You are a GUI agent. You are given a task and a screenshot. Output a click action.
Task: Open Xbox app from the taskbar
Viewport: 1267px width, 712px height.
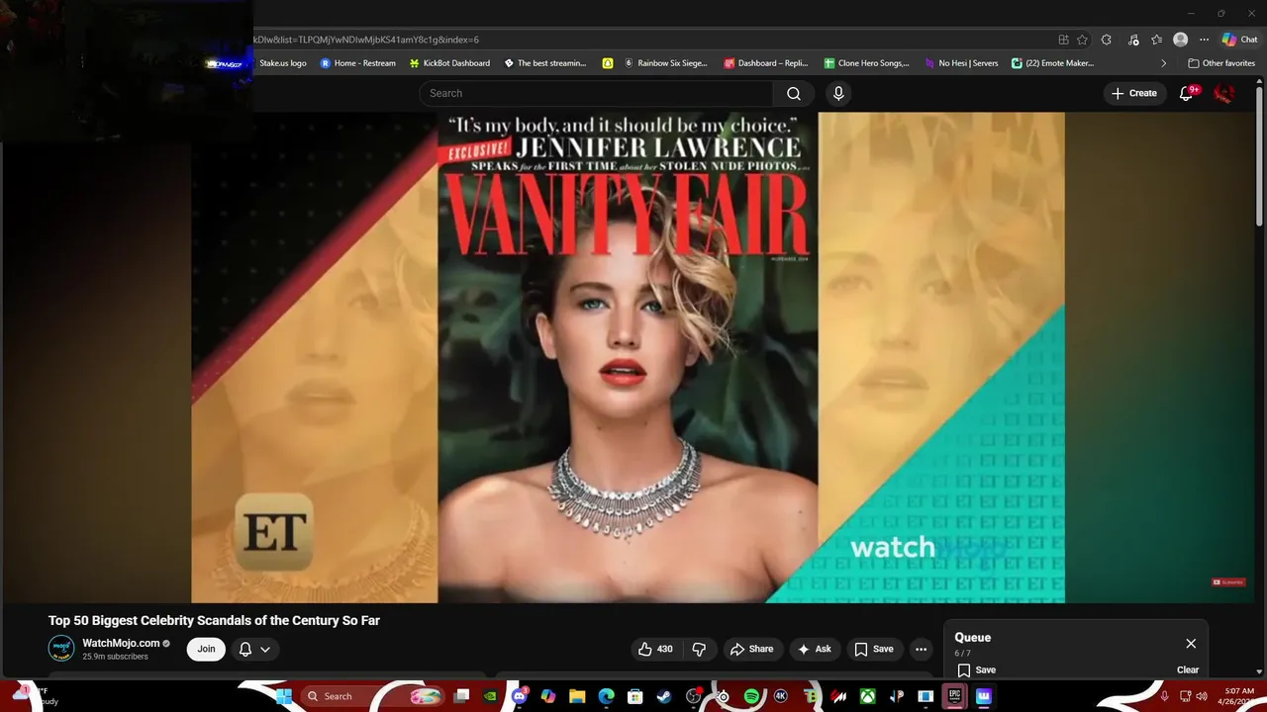coord(867,696)
